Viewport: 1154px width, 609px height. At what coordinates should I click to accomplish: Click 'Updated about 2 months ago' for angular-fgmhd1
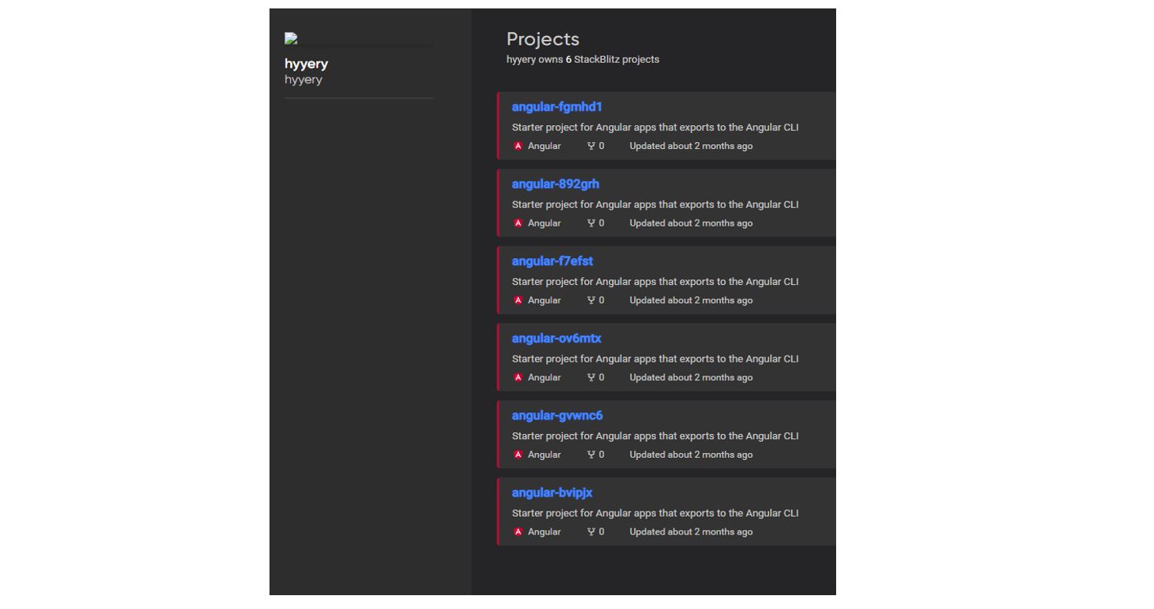point(691,146)
